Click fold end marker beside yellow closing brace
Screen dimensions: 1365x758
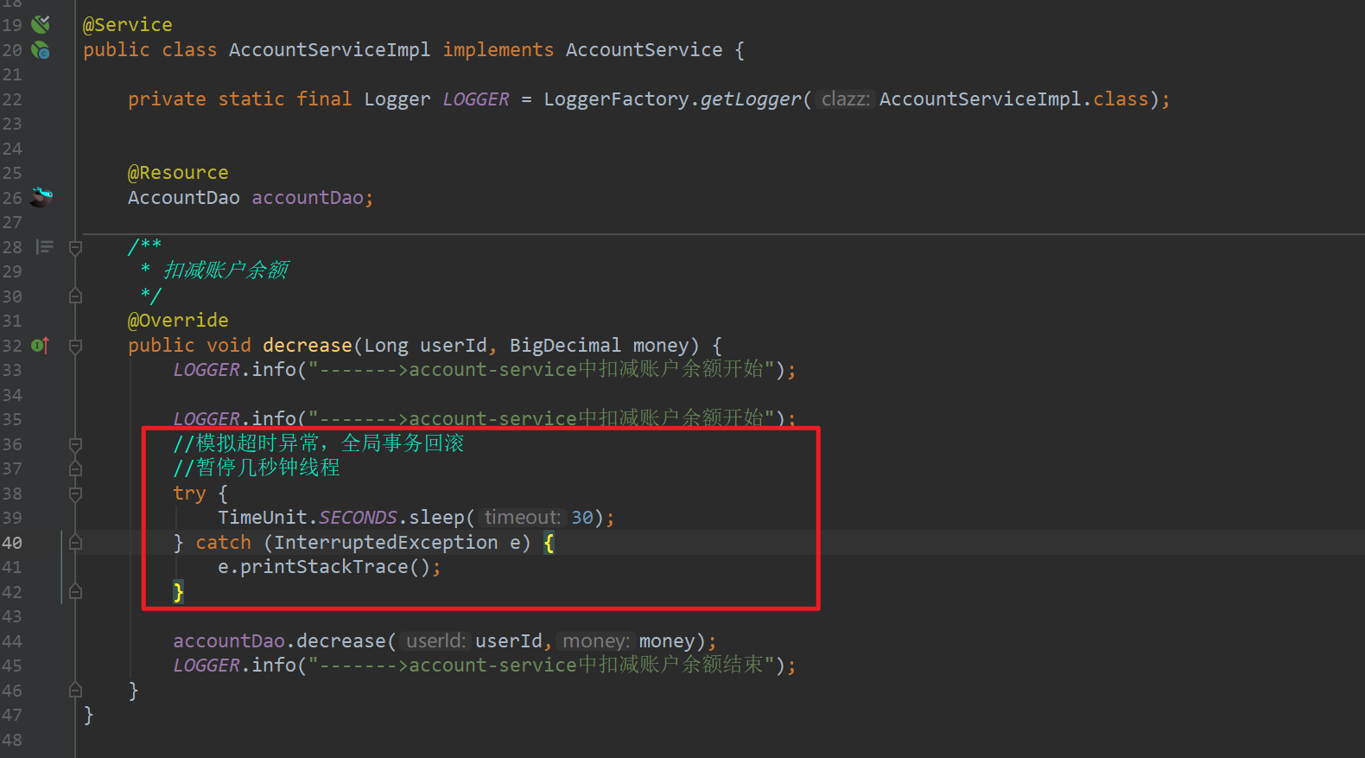(x=75, y=592)
